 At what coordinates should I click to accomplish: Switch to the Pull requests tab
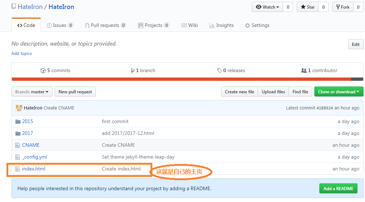point(106,25)
